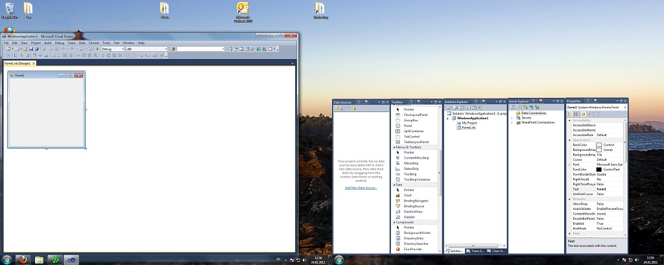Select My Project in Solution Explorer
This screenshot has width=664, height=265.
pyautogui.click(x=466, y=122)
